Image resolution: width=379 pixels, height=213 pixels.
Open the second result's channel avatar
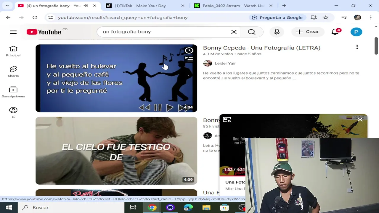(208, 136)
